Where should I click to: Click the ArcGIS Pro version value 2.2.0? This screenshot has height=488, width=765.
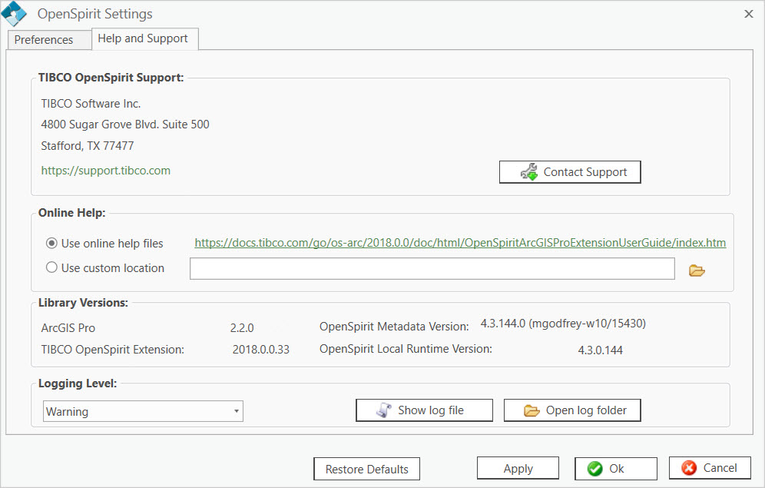pyautogui.click(x=242, y=328)
